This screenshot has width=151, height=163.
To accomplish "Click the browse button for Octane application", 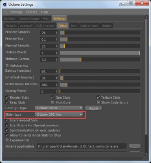I will 135,146.
